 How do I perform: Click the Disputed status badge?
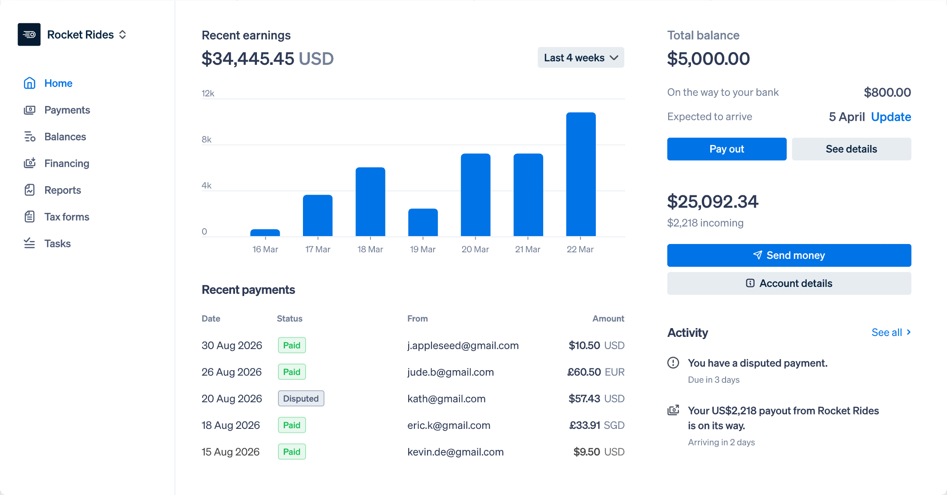point(301,399)
